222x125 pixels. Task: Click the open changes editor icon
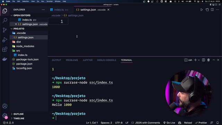coord(207,10)
